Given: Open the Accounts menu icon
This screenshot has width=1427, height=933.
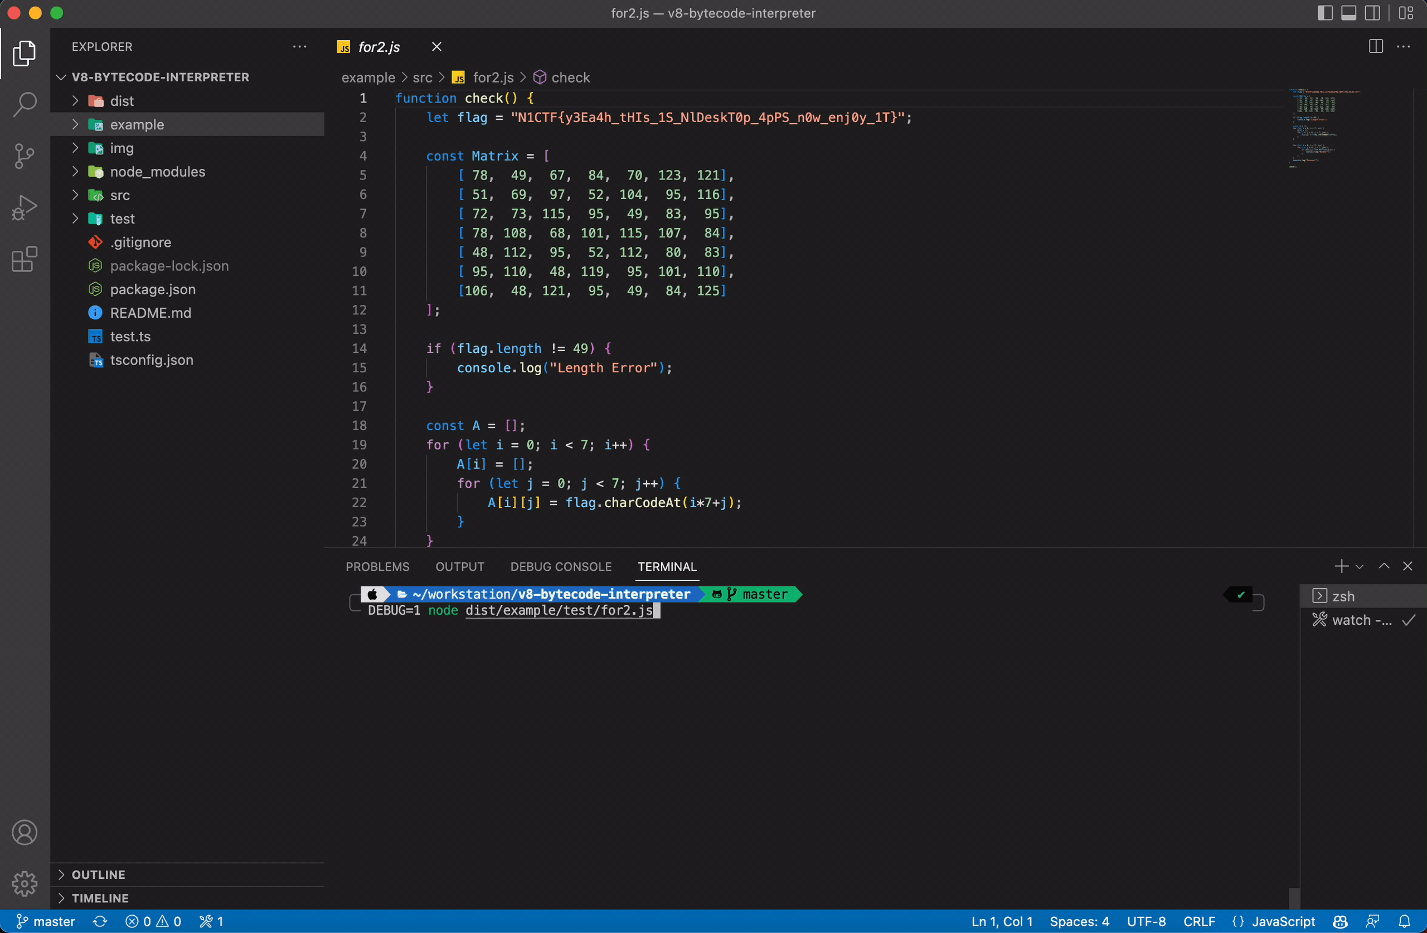Looking at the screenshot, I should pyautogui.click(x=25, y=832).
